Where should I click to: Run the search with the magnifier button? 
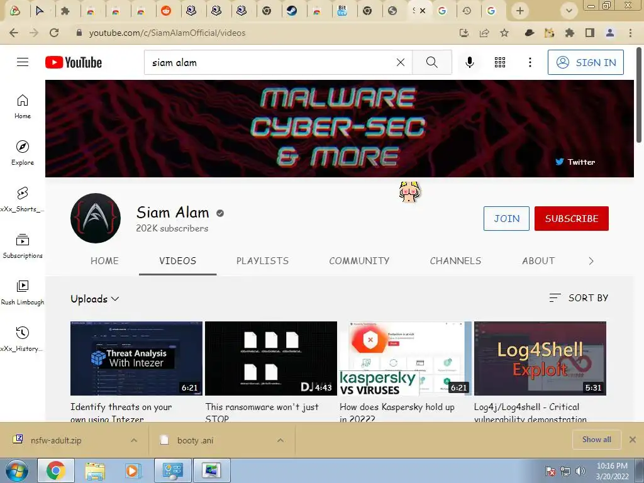[431, 62]
